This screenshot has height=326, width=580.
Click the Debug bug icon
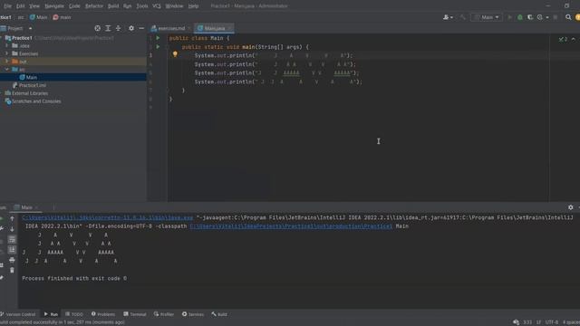520,17
